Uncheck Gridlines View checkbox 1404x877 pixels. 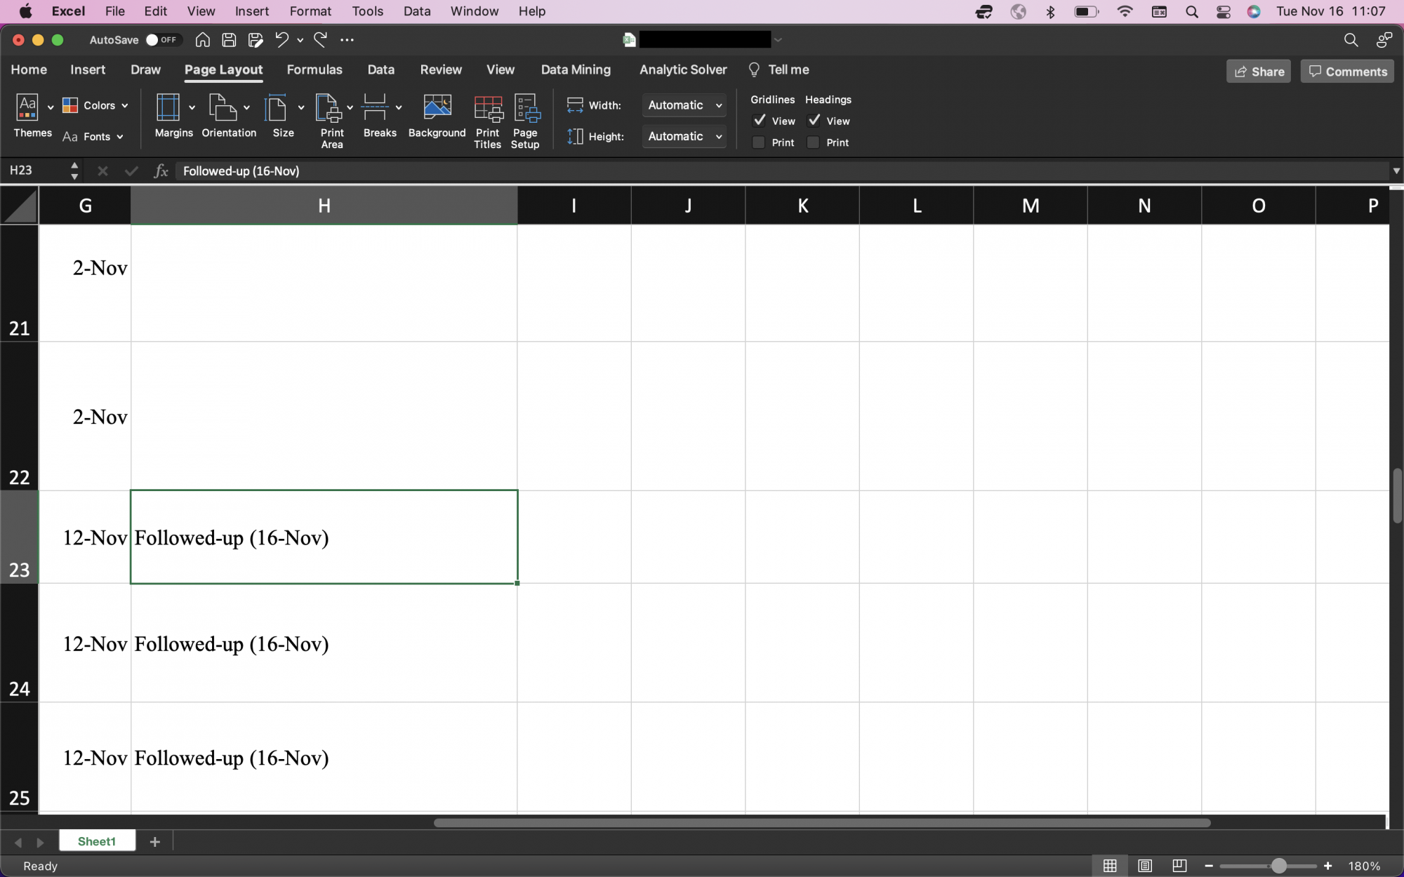pos(759,121)
